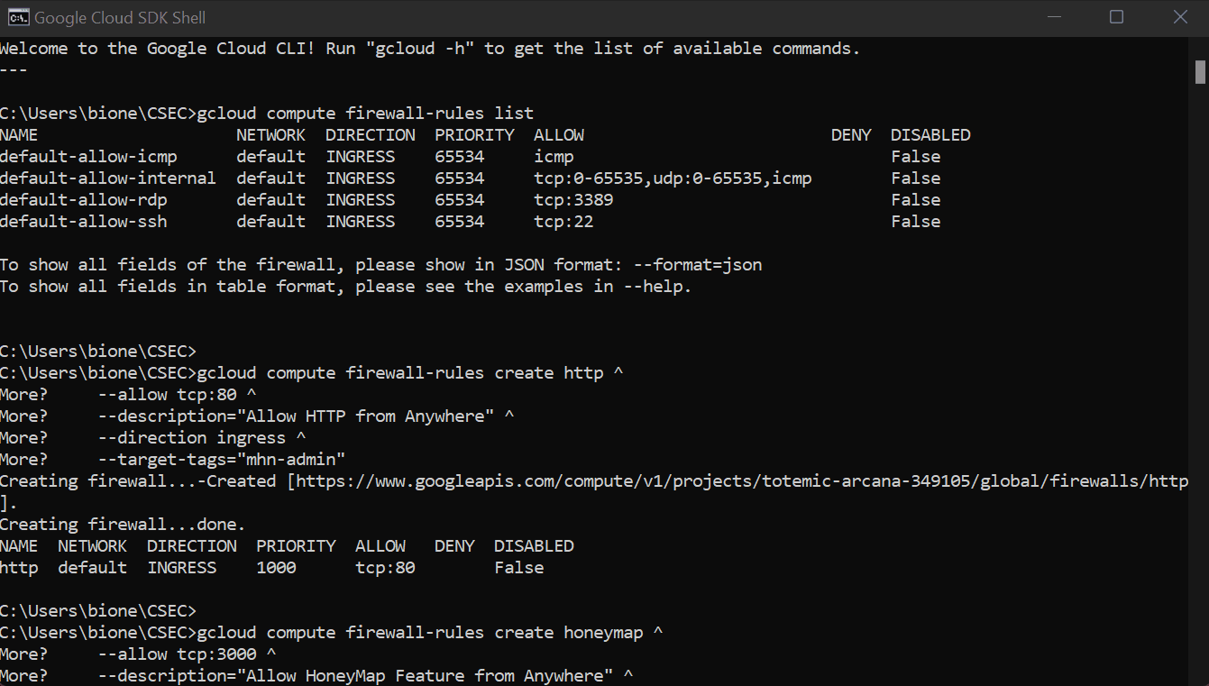This screenshot has width=1209, height=686.
Task: Click 'firewall-rules create honeymap' command line
Action: 429,633
